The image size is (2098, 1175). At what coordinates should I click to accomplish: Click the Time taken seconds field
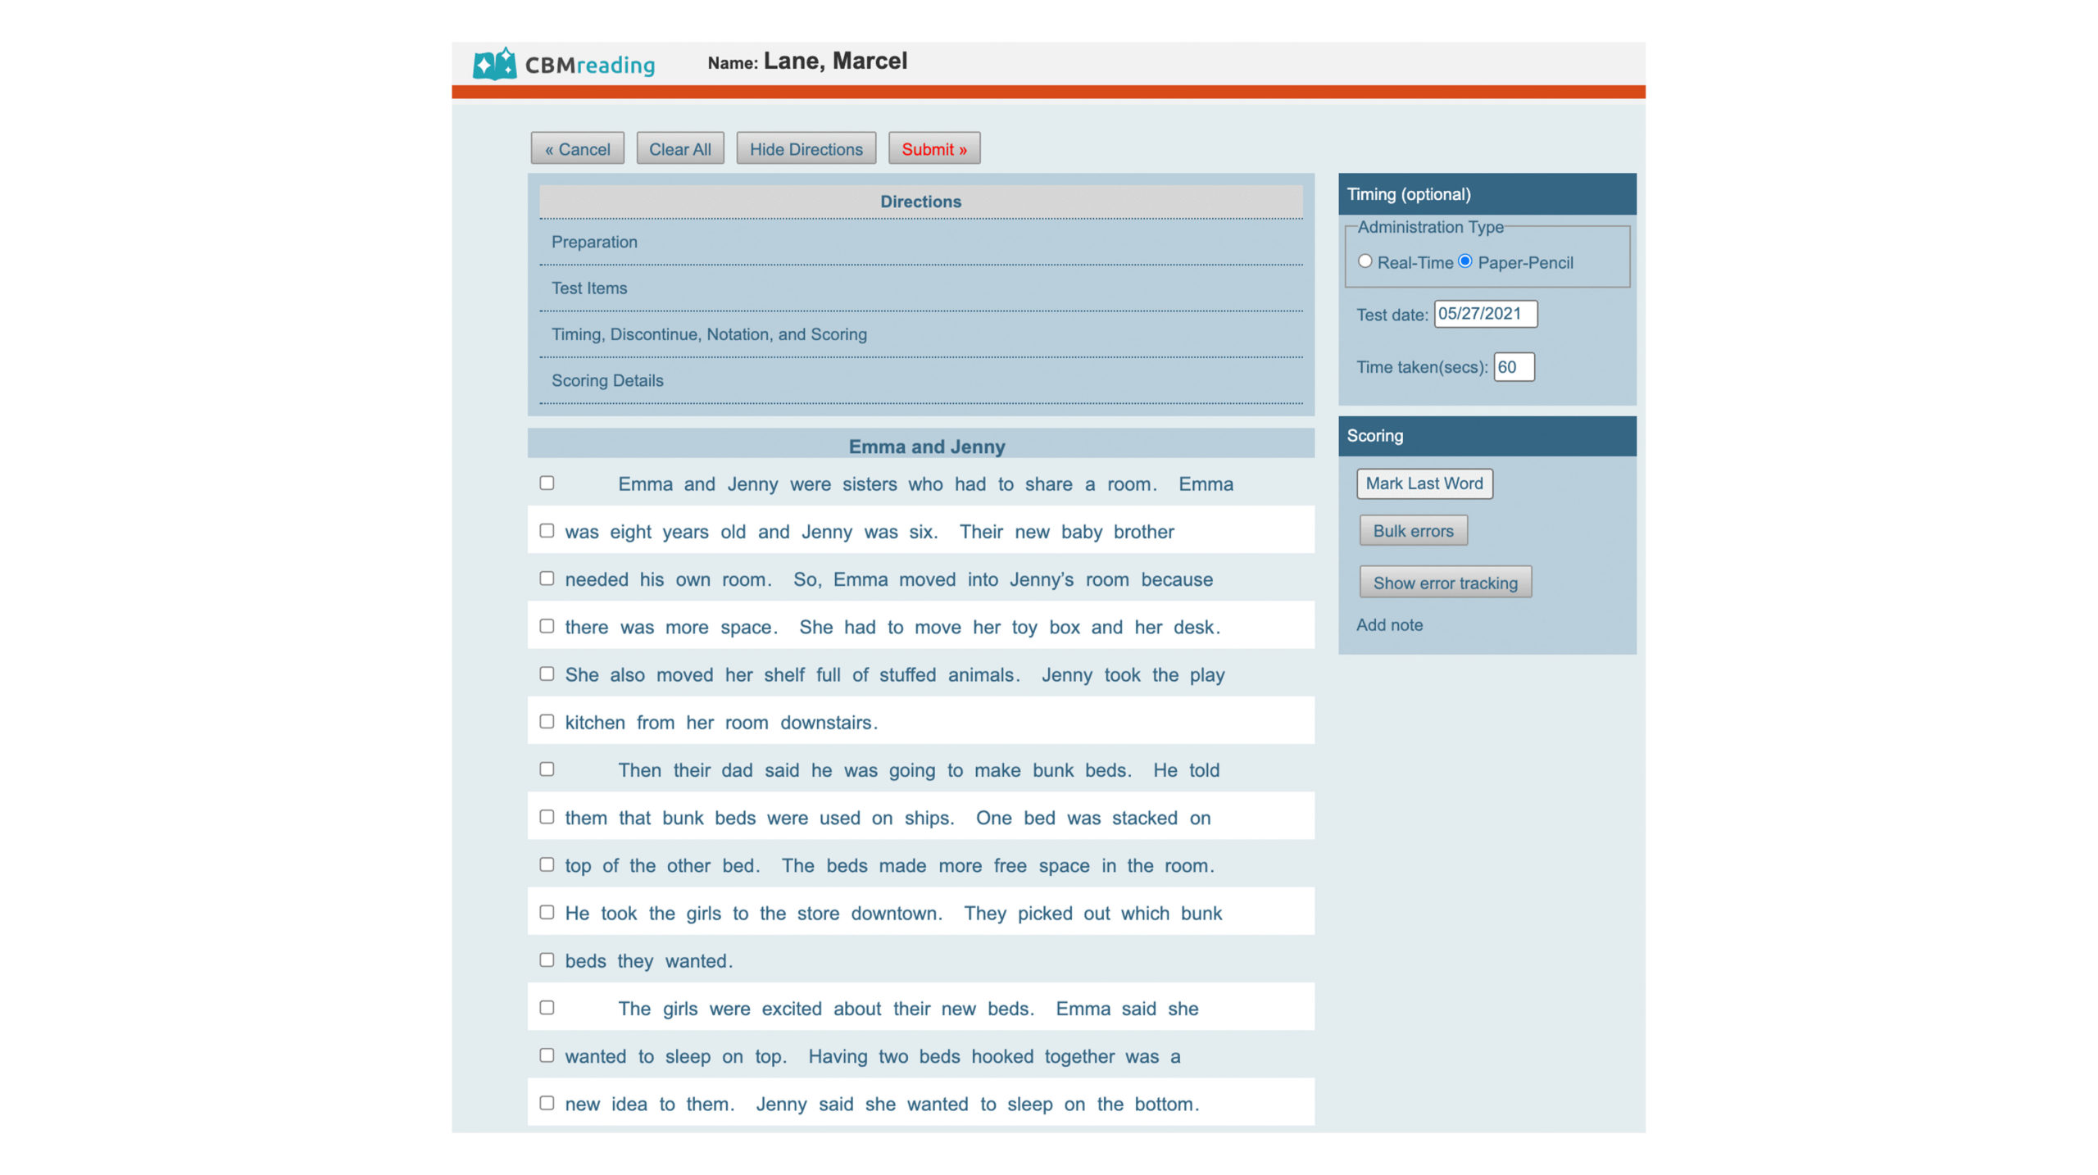pyautogui.click(x=1513, y=367)
